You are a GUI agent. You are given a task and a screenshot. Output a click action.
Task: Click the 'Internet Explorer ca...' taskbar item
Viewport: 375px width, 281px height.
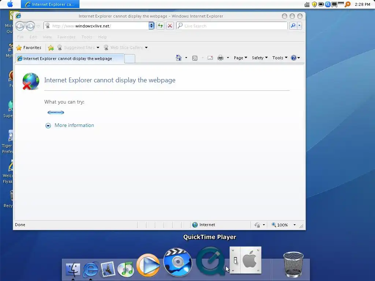50,4
